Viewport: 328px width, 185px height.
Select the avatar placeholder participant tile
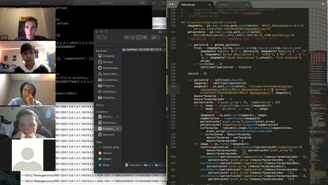tap(28, 155)
